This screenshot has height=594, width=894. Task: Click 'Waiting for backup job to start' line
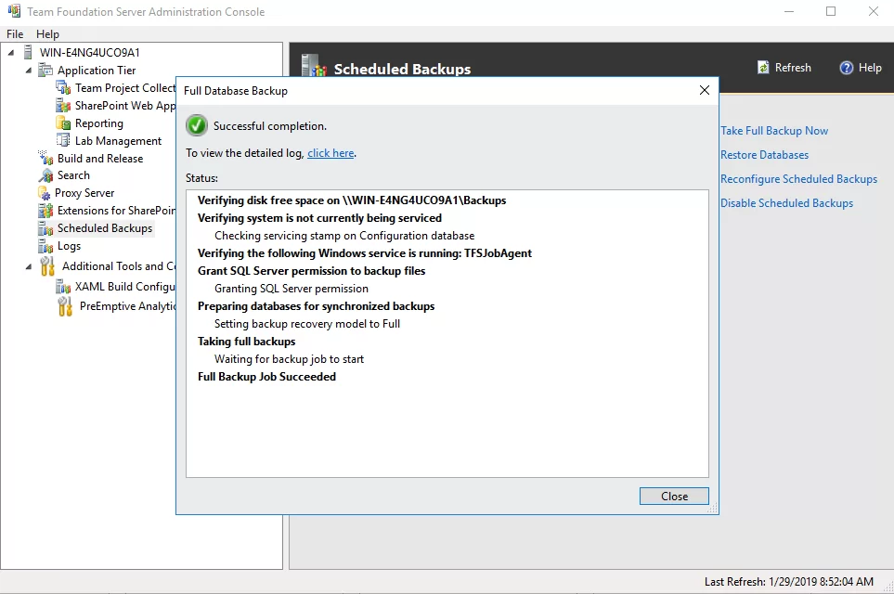(x=289, y=359)
